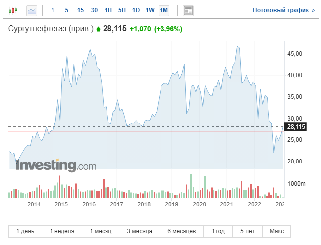Select the 30 minute interval
Screen dimensions: 321x245
(94, 10)
